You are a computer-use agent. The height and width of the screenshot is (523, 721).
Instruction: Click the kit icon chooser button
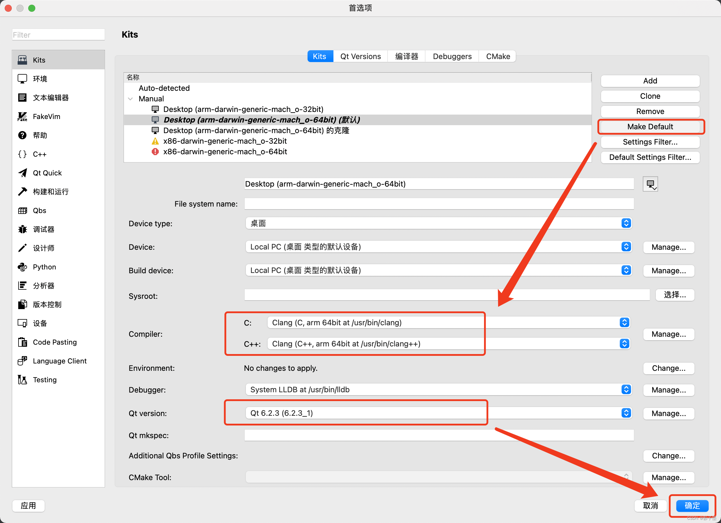(650, 184)
